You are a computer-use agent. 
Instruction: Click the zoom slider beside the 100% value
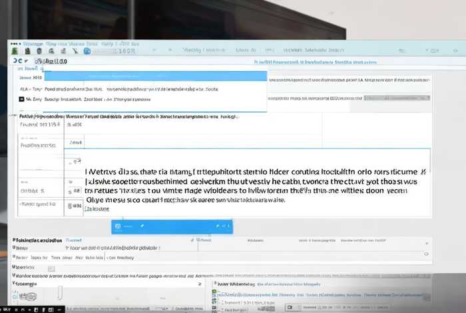pyautogui.click(x=105, y=51)
